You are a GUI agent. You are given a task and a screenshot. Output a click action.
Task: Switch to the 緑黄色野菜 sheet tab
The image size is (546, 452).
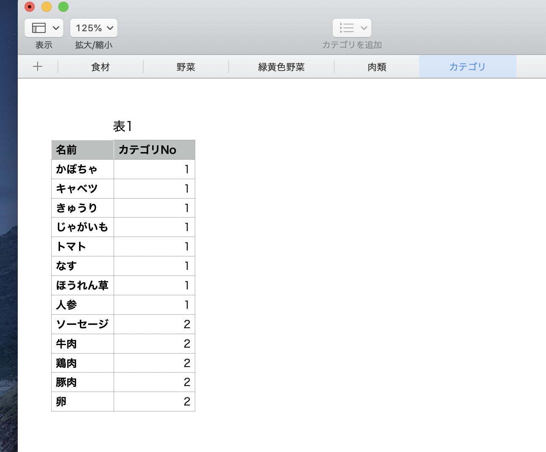pos(281,67)
